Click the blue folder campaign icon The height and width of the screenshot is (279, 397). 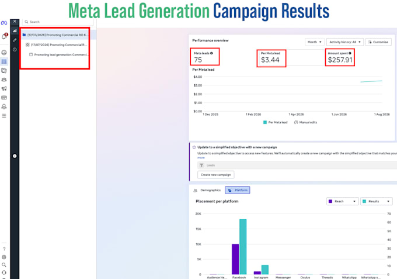click(x=25, y=35)
